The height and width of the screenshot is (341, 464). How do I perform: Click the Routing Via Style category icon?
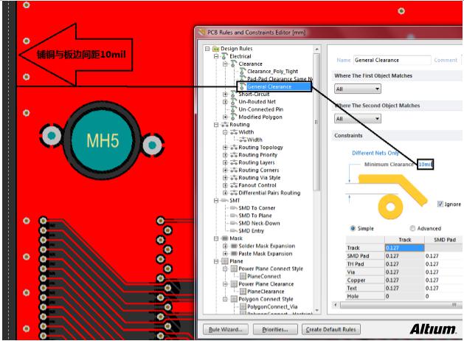tap(233, 177)
